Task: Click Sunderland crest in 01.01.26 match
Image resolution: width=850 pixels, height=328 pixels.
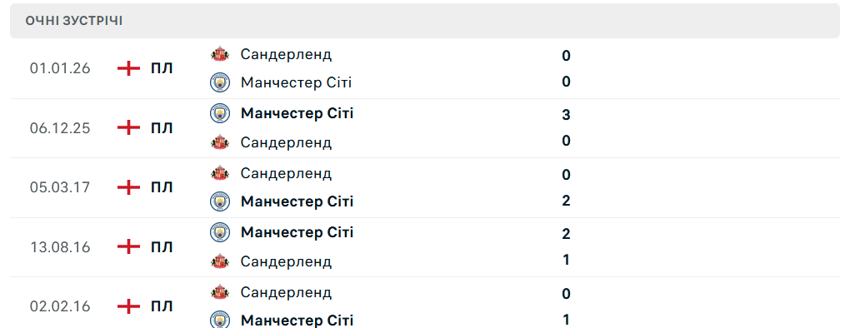Action: [219, 54]
